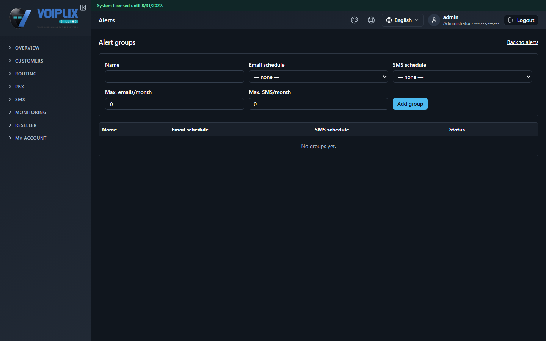Collapse the sidebar with the panel icon
This screenshot has height=341, width=546.
pyautogui.click(x=83, y=8)
